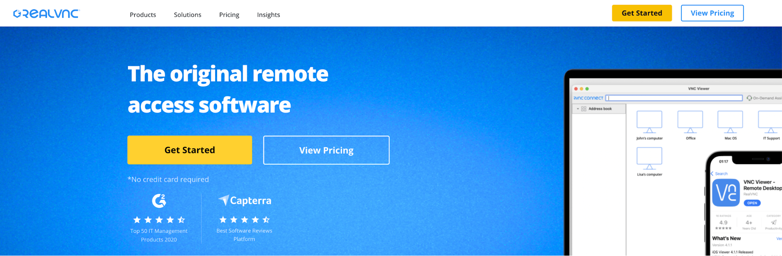The width and height of the screenshot is (782, 256).
Task: Open the Insights menu item
Action: click(268, 14)
